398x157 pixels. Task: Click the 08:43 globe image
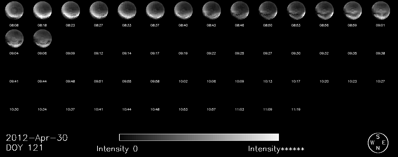pos(212,11)
